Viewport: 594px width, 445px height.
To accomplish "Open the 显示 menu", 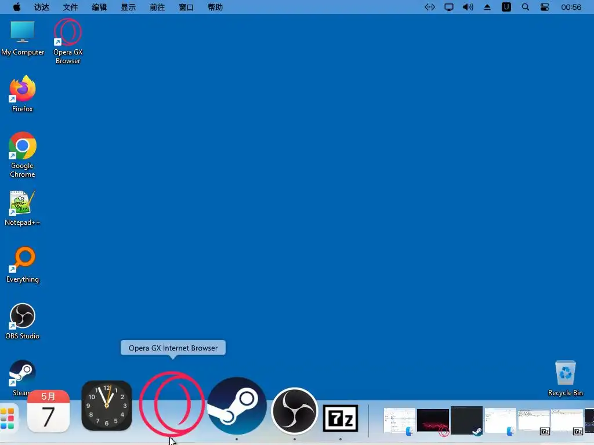I will coord(128,7).
